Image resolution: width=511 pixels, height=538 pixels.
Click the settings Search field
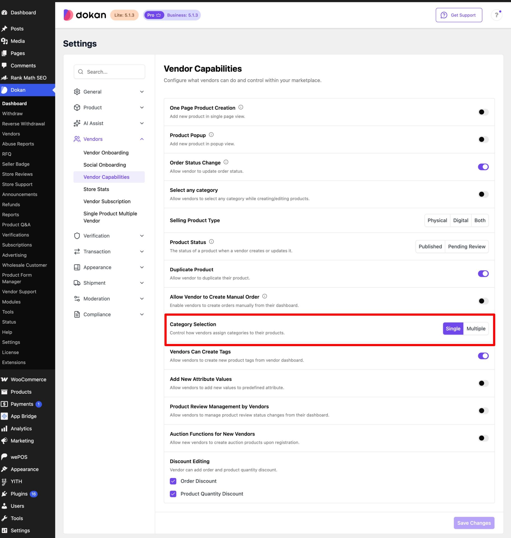[x=109, y=72]
